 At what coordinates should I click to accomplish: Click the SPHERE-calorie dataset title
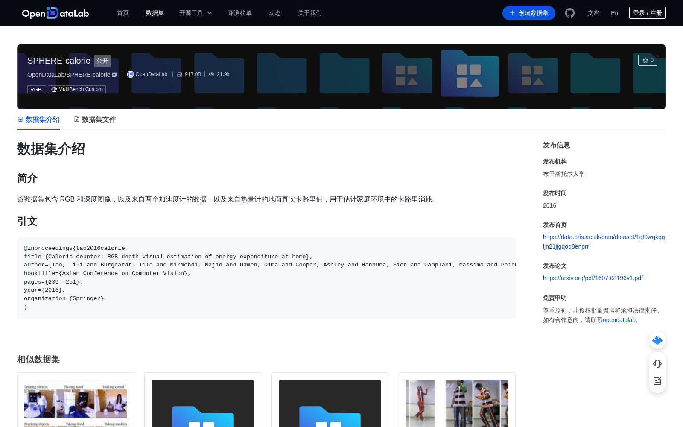59,61
